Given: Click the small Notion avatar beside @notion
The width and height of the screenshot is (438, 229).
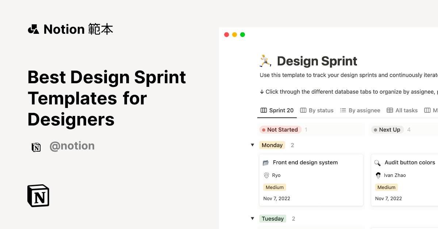Looking at the screenshot, I should pos(36,147).
